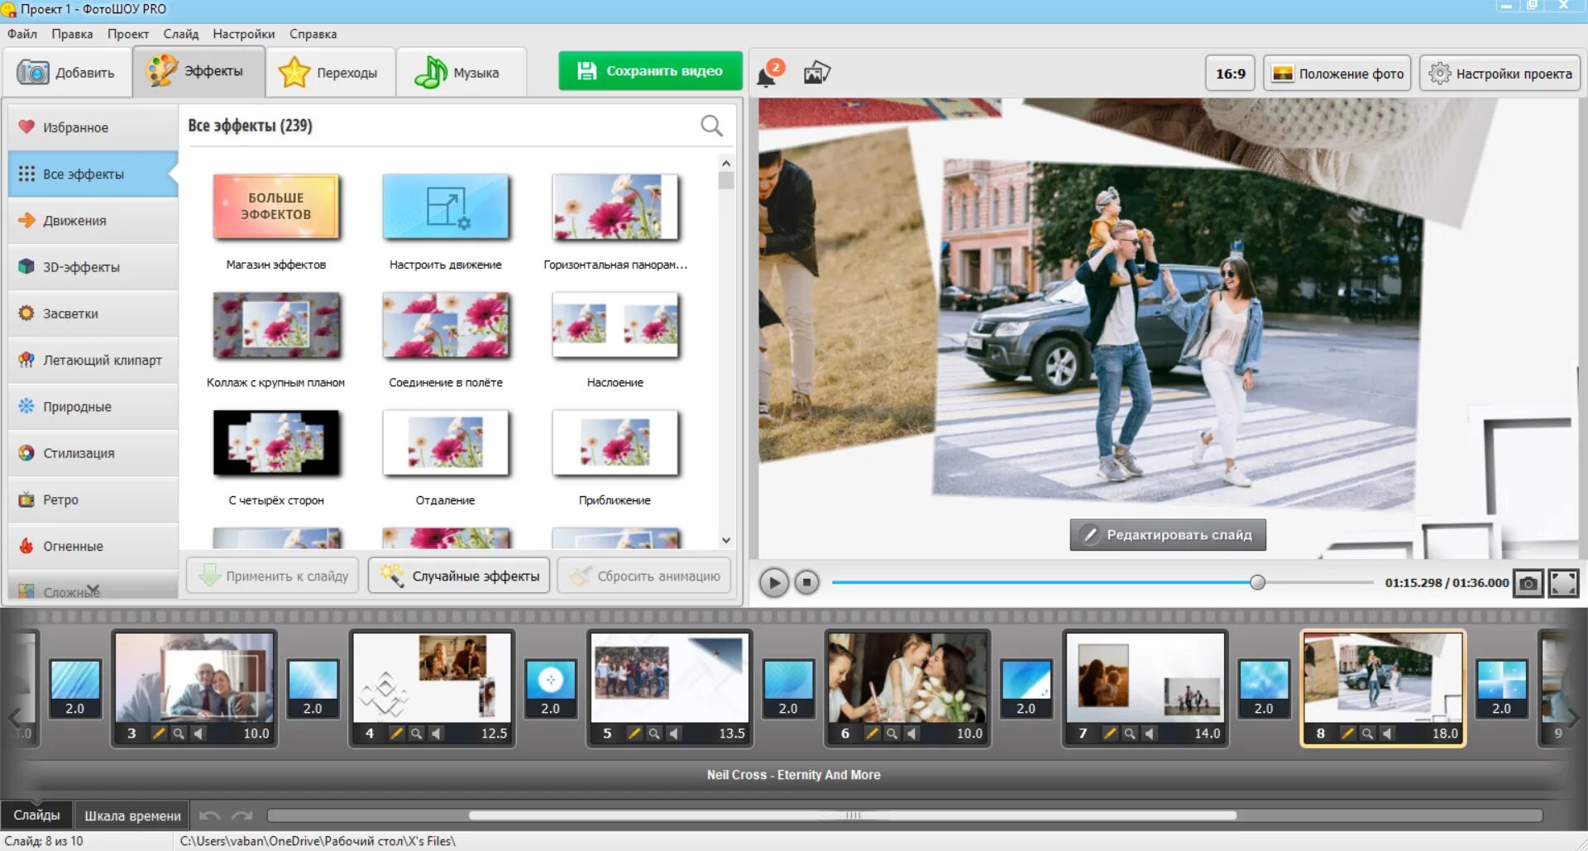Open Настройки проекта
Screen dimensions: 1588x851
[1500, 74]
